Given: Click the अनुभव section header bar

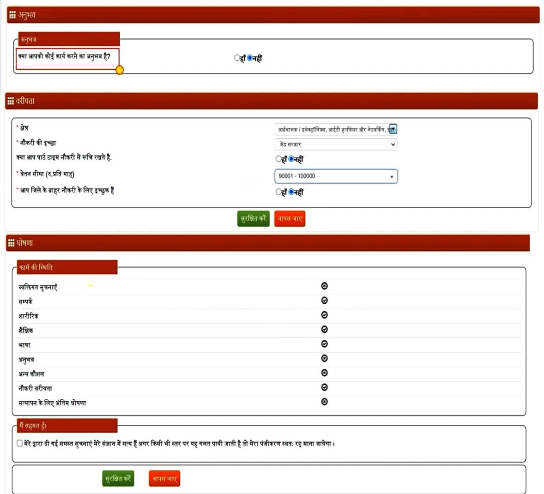Looking at the screenshot, I should point(273,15).
